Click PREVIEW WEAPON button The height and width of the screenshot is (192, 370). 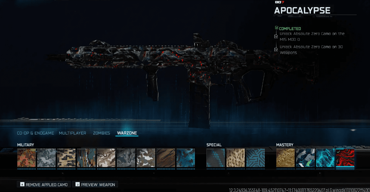(x=95, y=184)
